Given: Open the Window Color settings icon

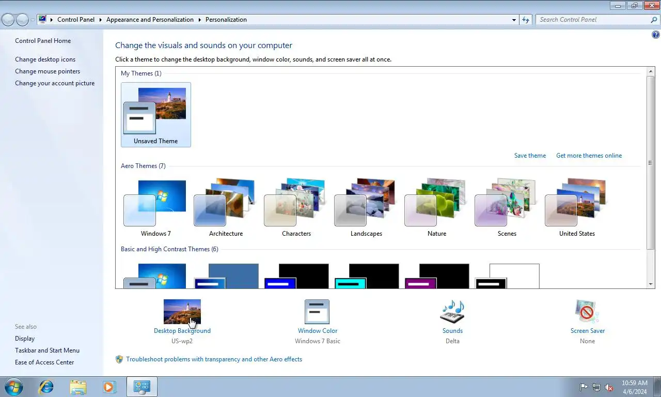Looking at the screenshot, I should coord(317,312).
